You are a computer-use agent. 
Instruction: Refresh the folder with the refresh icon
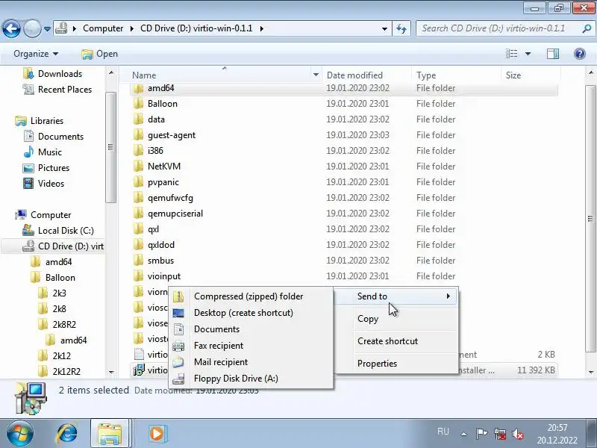tap(401, 28)
